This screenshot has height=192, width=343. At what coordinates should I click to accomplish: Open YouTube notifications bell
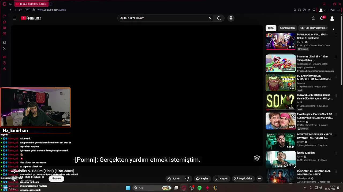322,18
